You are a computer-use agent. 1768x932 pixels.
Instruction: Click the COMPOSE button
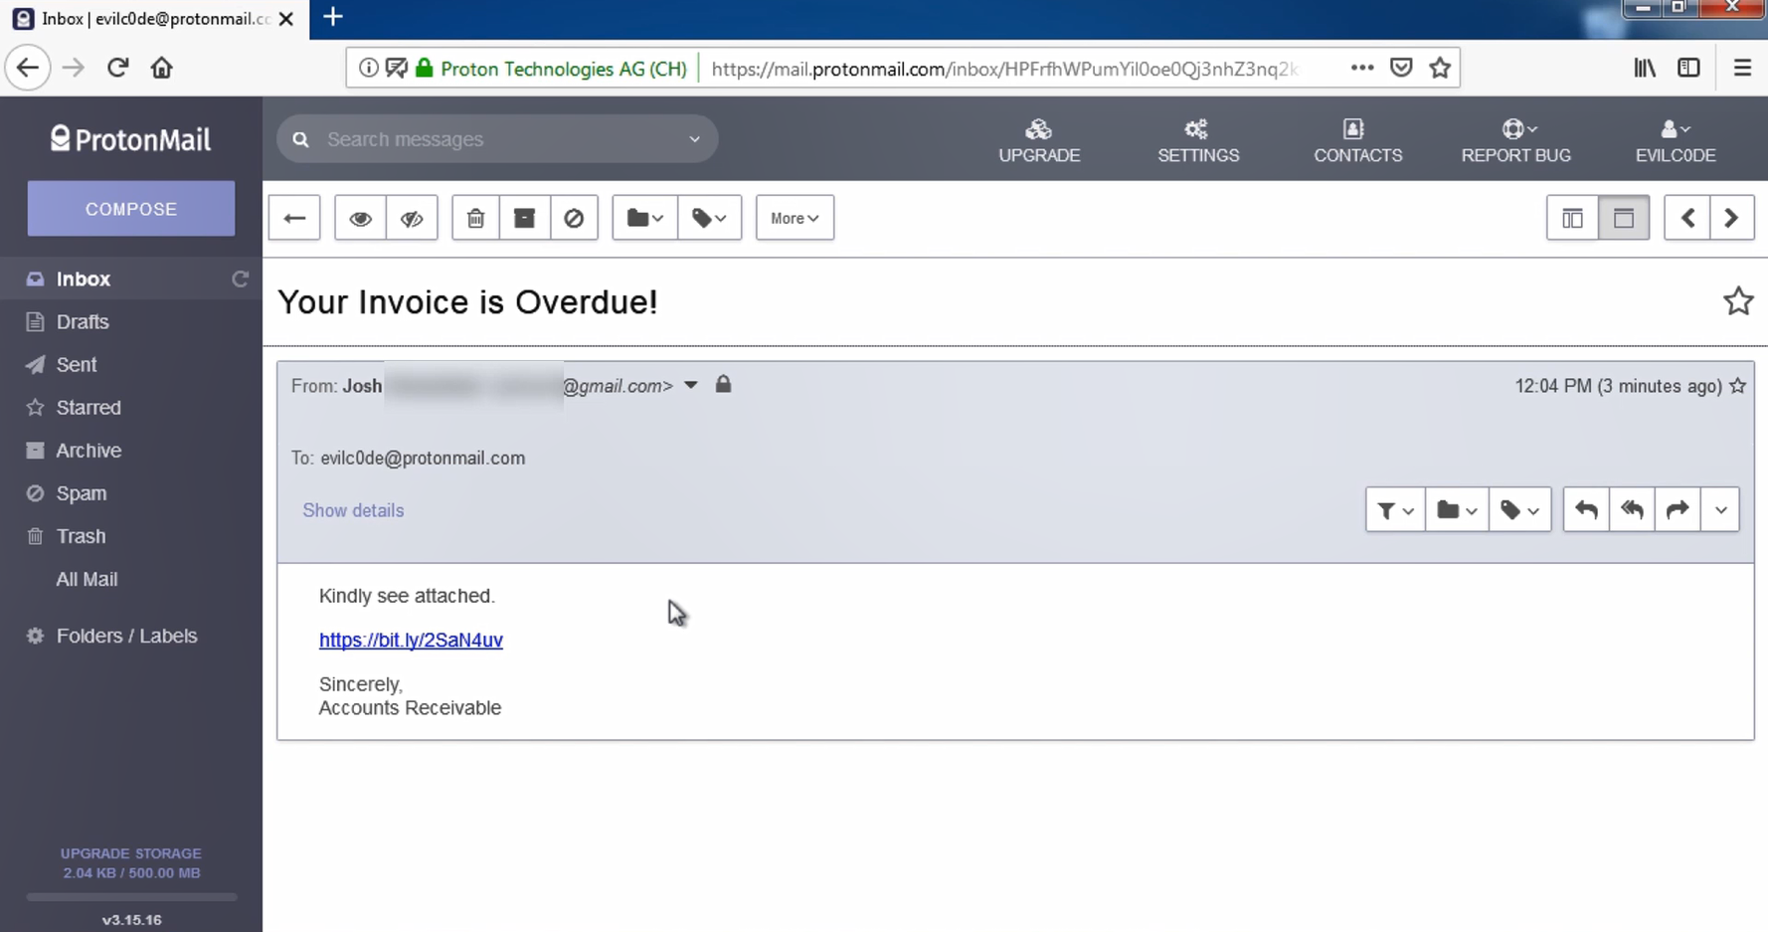point(131,209)
